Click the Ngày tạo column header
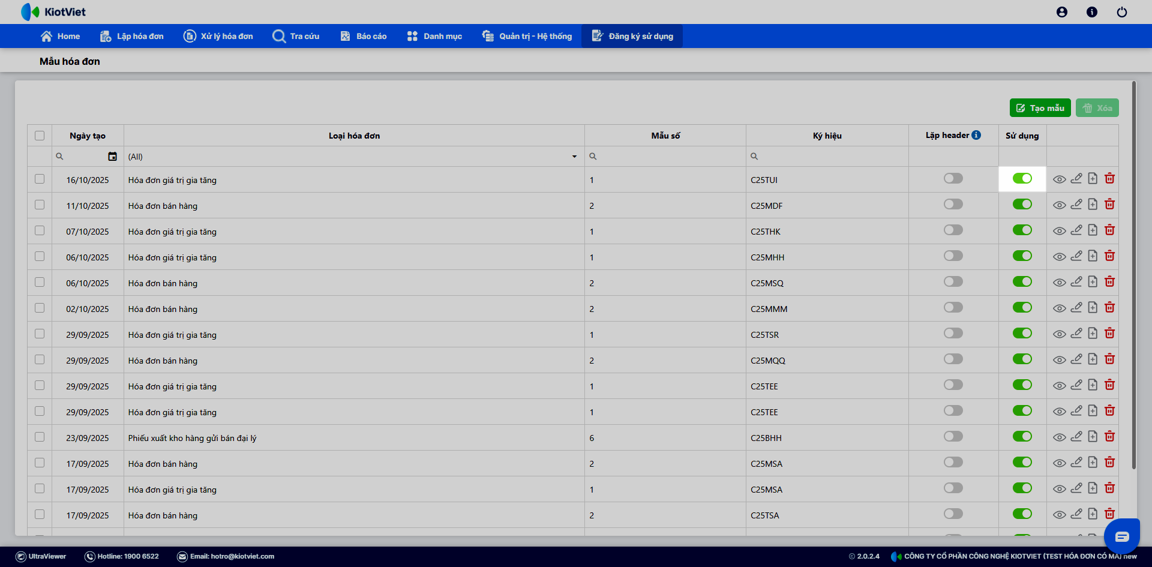The width and height of the screenshot is (1152, 567). tap(88, 136)
